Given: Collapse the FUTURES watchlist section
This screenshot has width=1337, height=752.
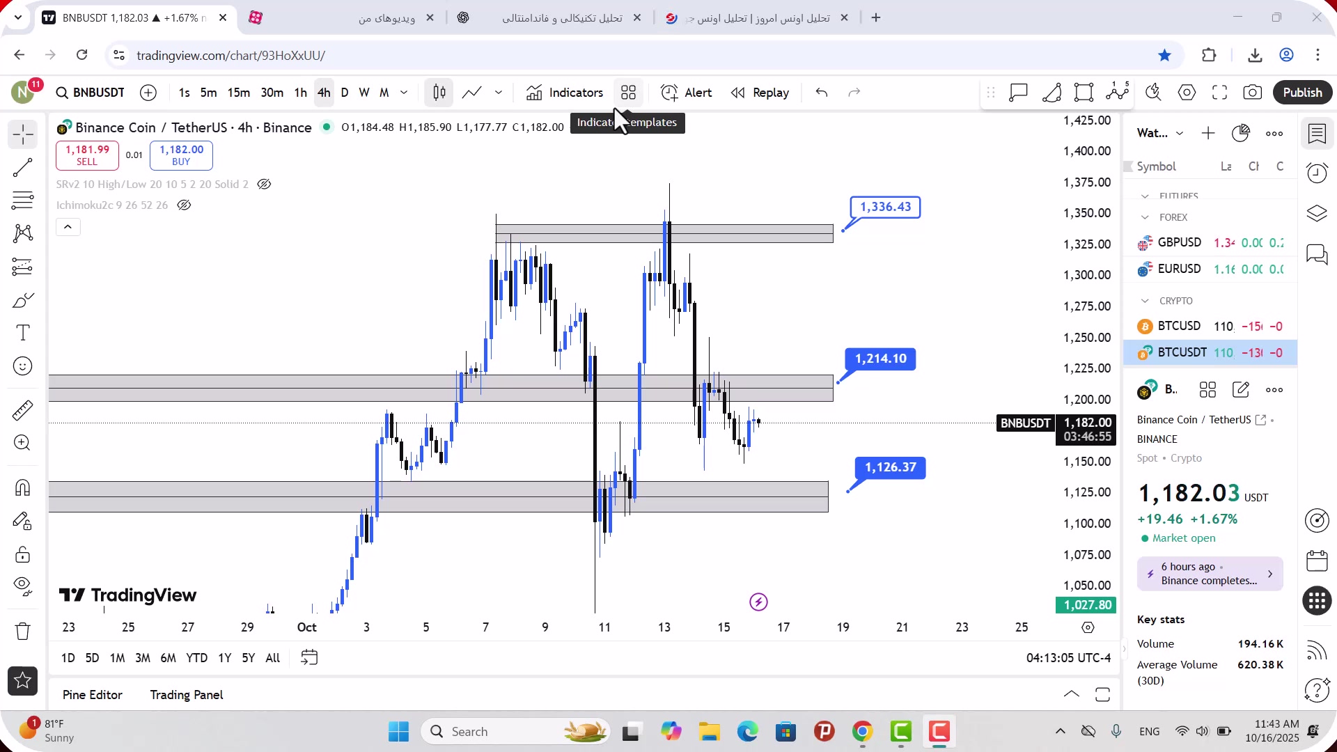Looking at the screenshot, I should 1145,196.
